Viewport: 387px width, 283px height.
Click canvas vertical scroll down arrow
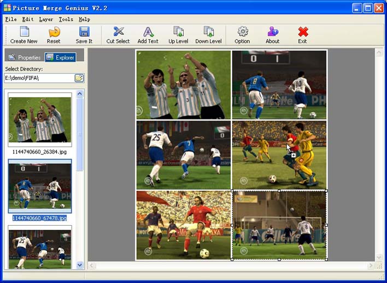379,257
